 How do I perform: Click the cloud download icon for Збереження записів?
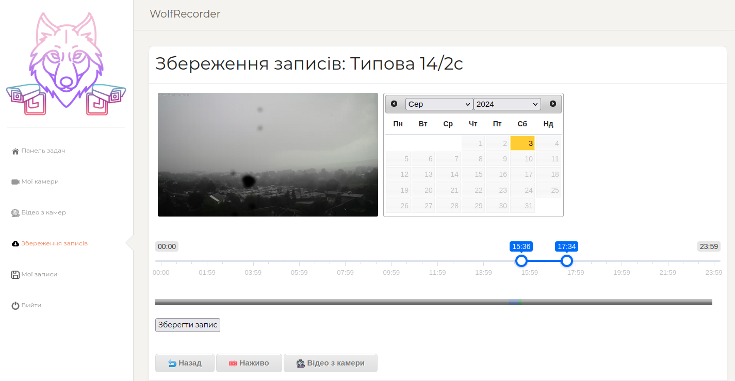click(15, 244)
